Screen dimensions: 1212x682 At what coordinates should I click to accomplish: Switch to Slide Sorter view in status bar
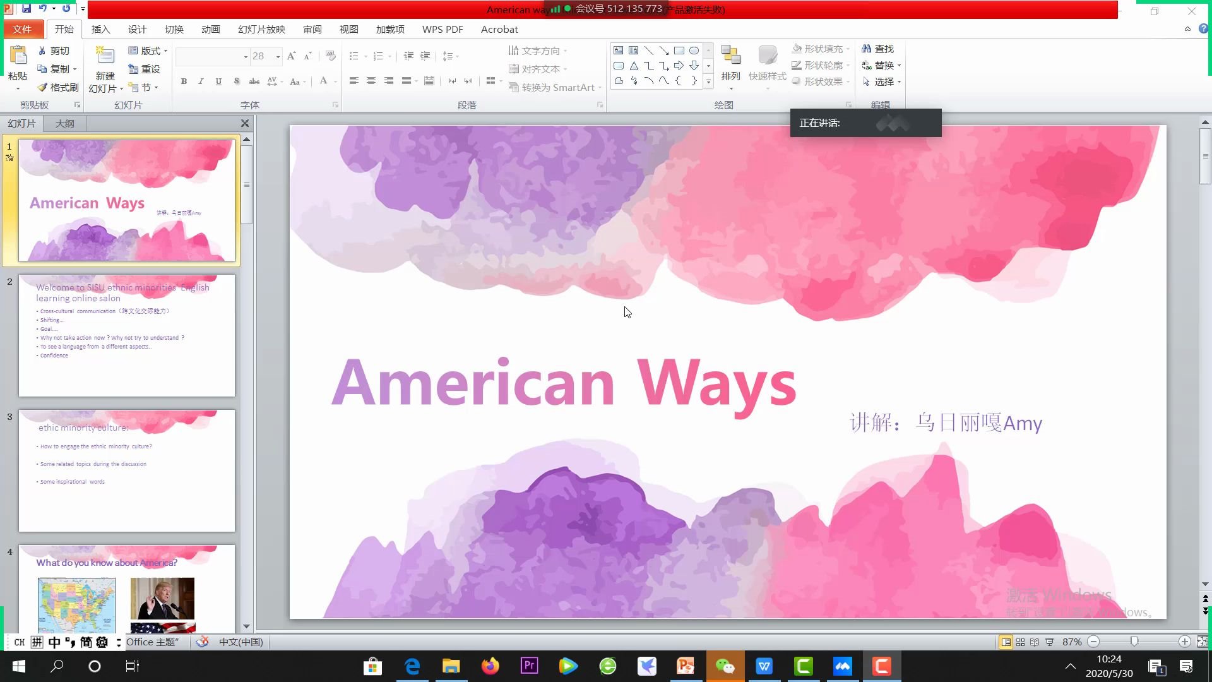point(1020,642)
